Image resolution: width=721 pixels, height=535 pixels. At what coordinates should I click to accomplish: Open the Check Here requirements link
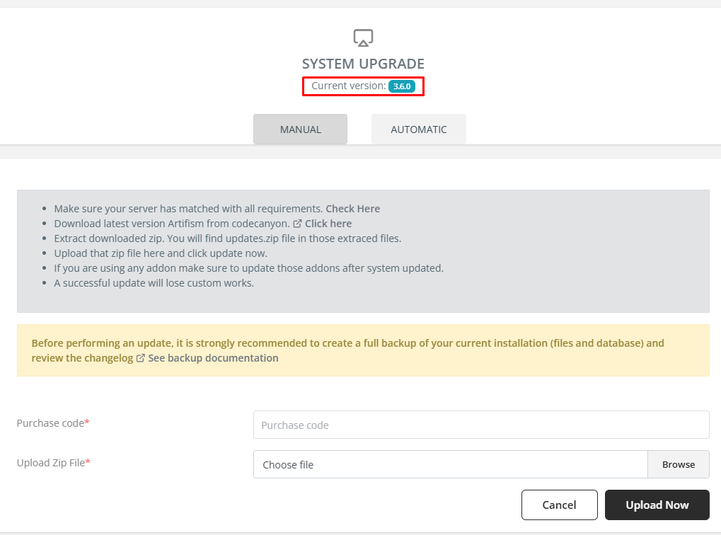(x=352, y=209)
